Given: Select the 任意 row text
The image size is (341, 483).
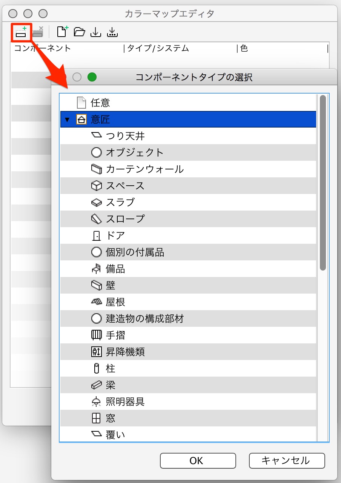Looking at the screenshot, I should point(100,103).
